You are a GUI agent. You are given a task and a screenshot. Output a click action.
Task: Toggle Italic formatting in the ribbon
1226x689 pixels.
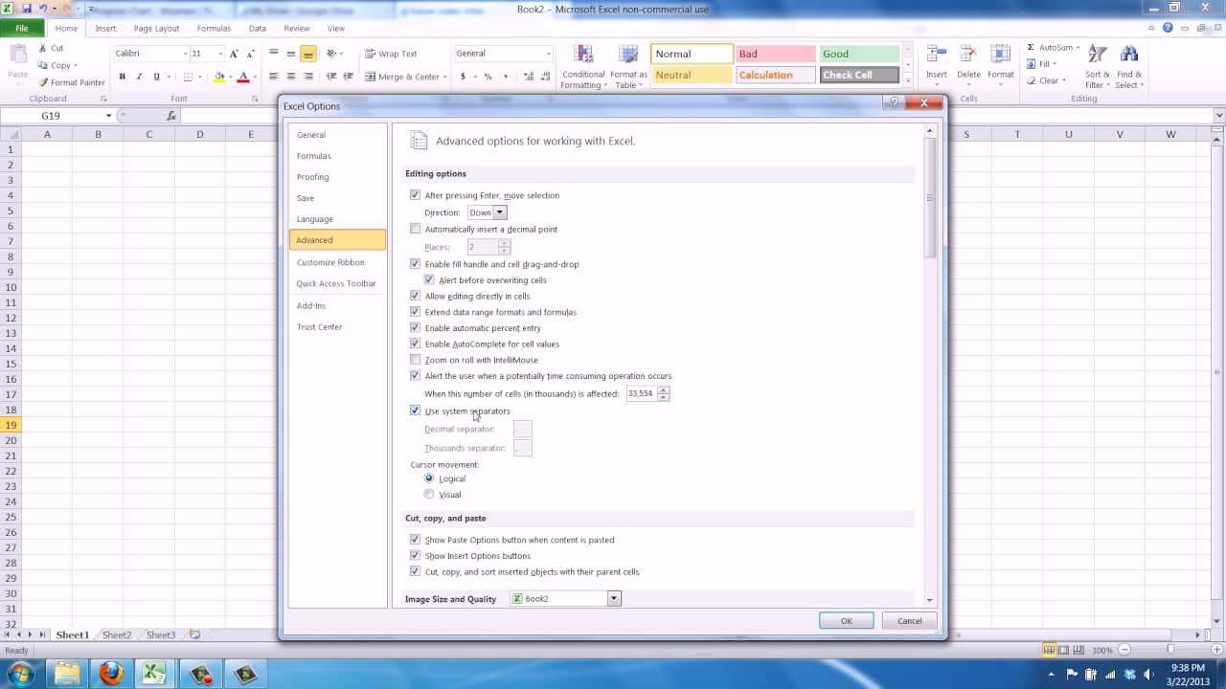click(x=139, y=77)
